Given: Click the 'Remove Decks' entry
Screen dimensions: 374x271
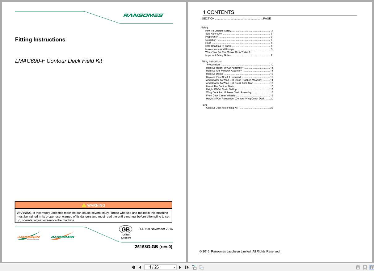Looking at the screenshot, I should click(x=240, y=74).
